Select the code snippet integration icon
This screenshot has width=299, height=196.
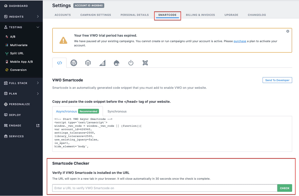click(59, 63)
